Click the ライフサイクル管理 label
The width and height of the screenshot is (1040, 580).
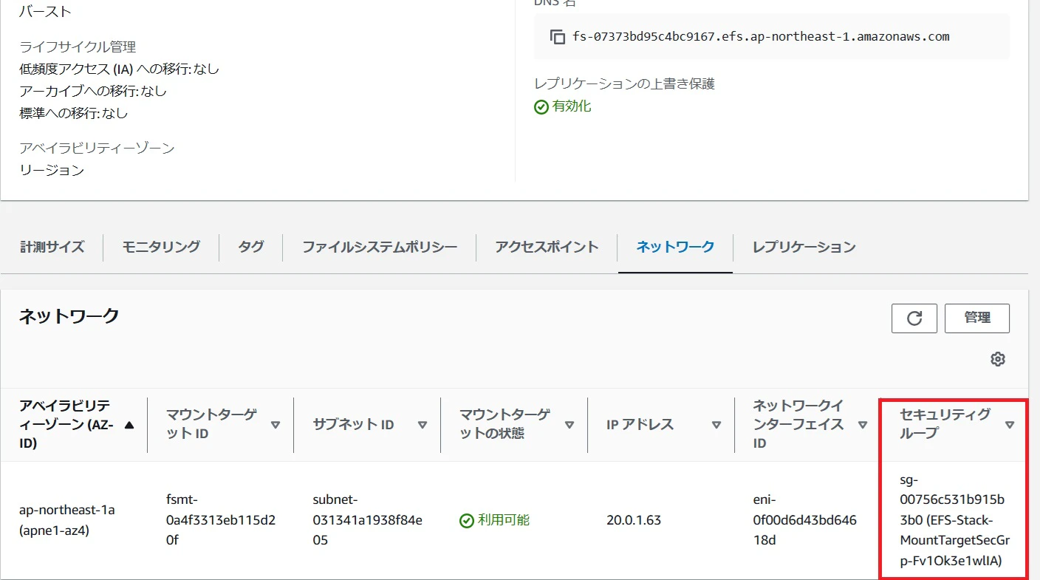coord(78,47)
